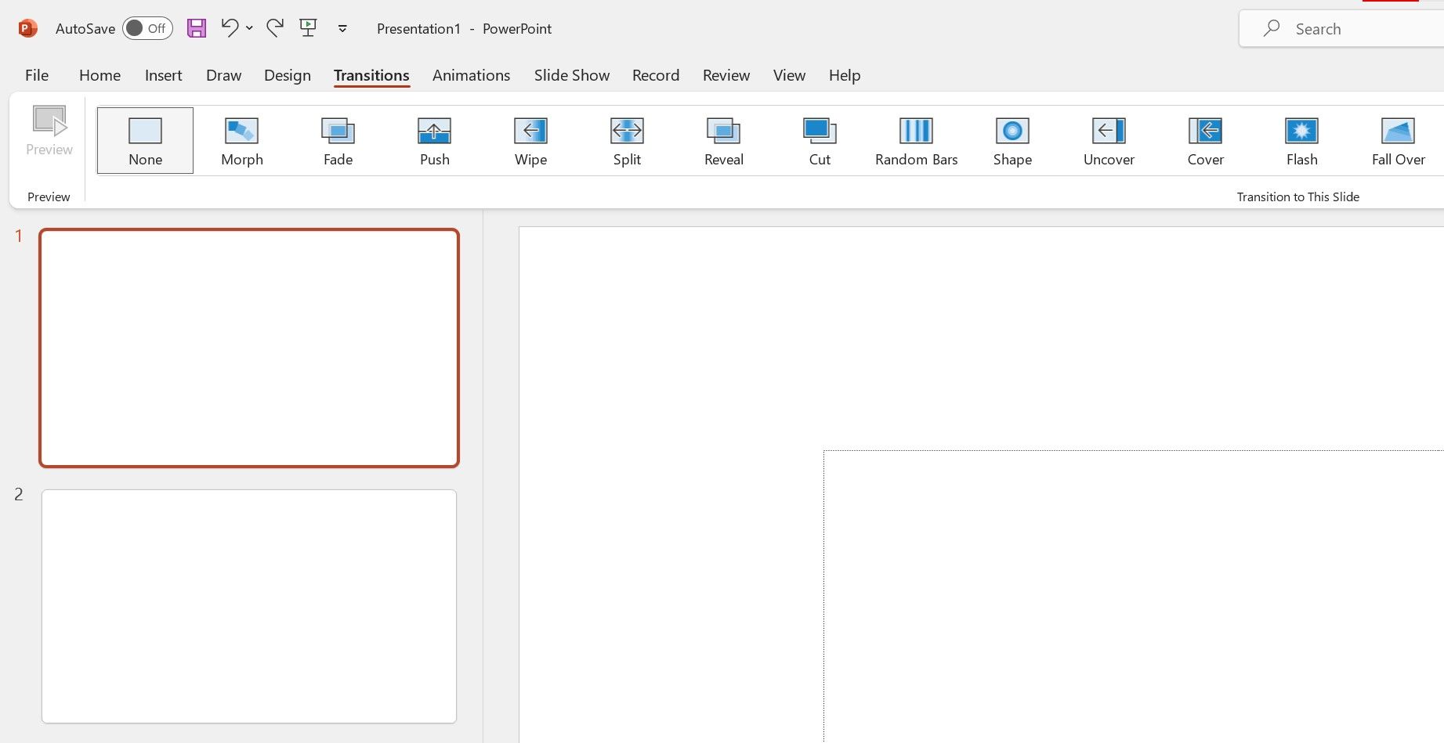Select the Uncover transition
This screenshot has width=1444, height=743.
click(1109, 140)
